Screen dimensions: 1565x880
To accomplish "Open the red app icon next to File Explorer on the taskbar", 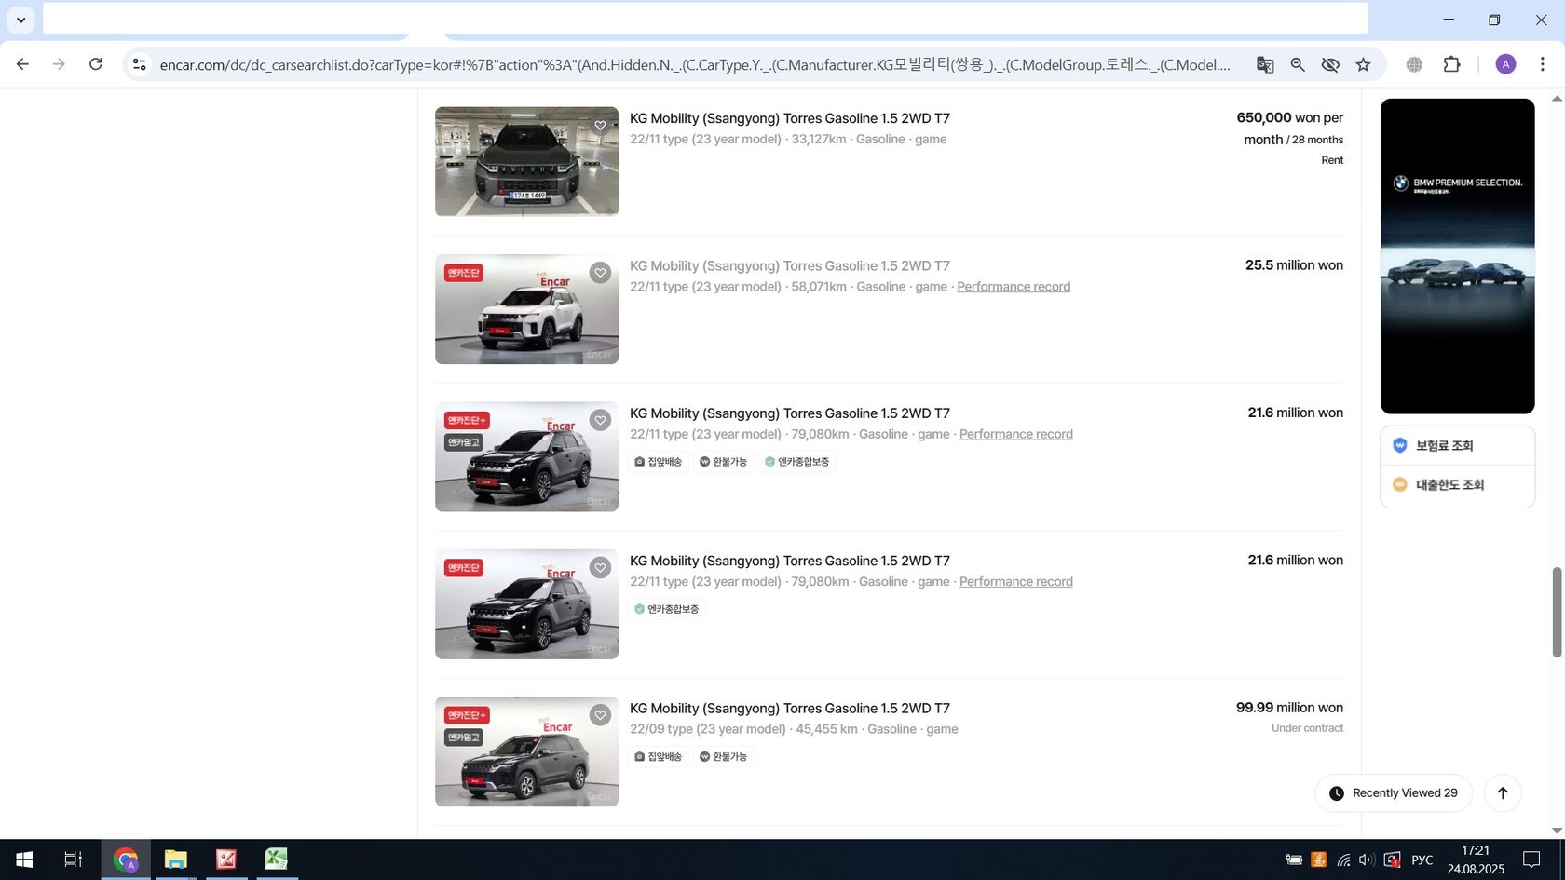I will (226, 860).
